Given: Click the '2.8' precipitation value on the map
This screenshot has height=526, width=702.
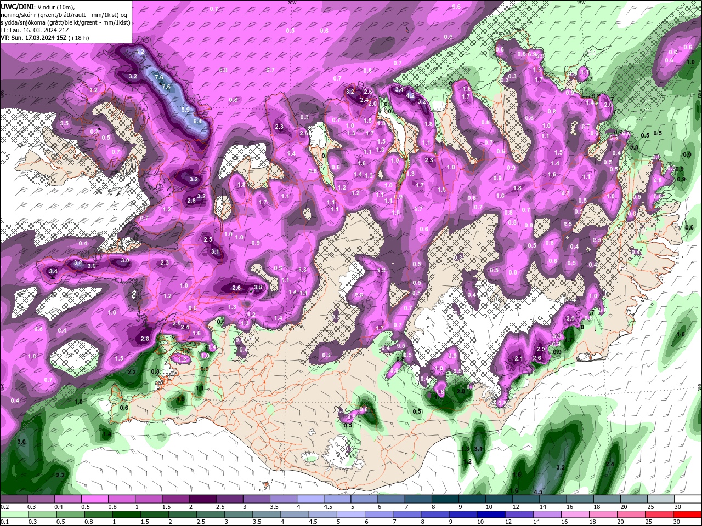Looking at the screenshot, I should pyautogui.click(x=191, y=201).
